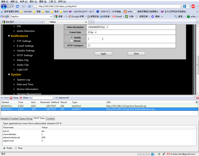Toggle the Autoscroll checkbox
This screenshot has height=156, width=199.
coord(57,98)
